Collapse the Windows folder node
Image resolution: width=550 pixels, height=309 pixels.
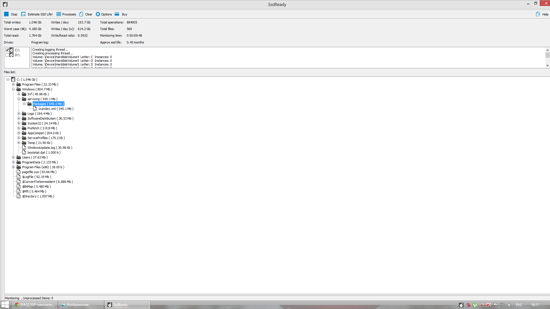13,89
